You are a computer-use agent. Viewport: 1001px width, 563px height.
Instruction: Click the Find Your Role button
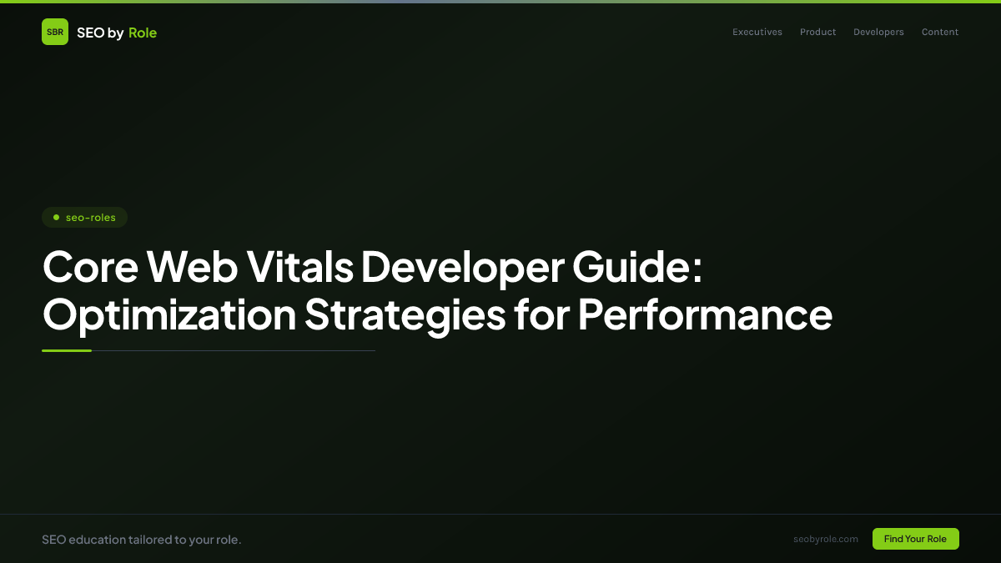915,539
